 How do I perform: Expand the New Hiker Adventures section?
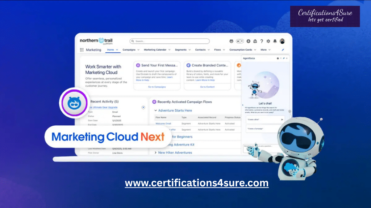(x=155, y=153)
